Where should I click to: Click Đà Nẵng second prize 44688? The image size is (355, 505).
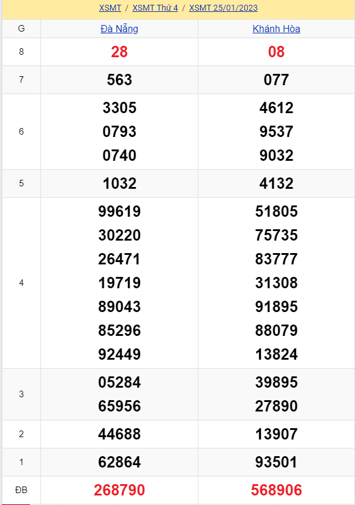pos(120,434)
